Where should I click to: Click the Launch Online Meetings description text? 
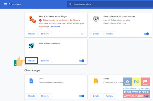pyautogui.click(x=117, y=22)
